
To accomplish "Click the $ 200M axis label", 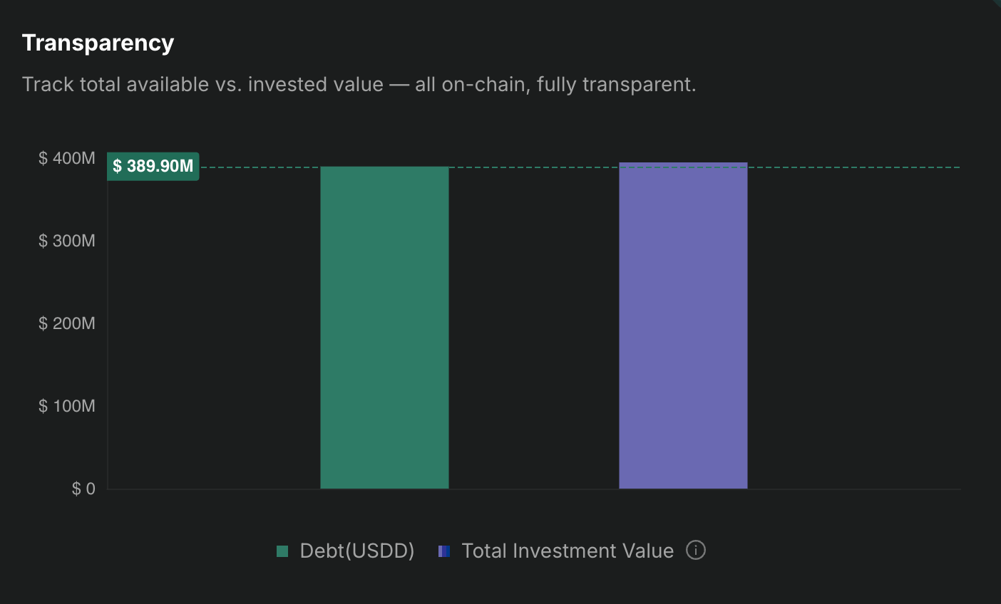I will tap(66, 323).
